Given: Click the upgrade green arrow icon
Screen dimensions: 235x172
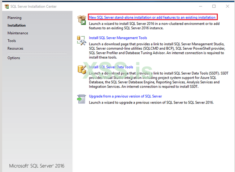Looking at the screenshot, I should (81, 99).
